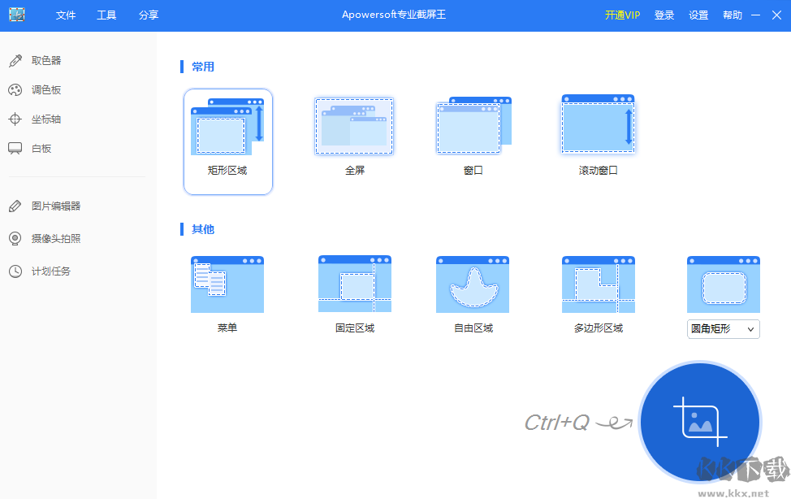Choose the 矩形区域 capture mode icon
The width and height of the screenshot is (791, 499).
click(x=227, y=127)
